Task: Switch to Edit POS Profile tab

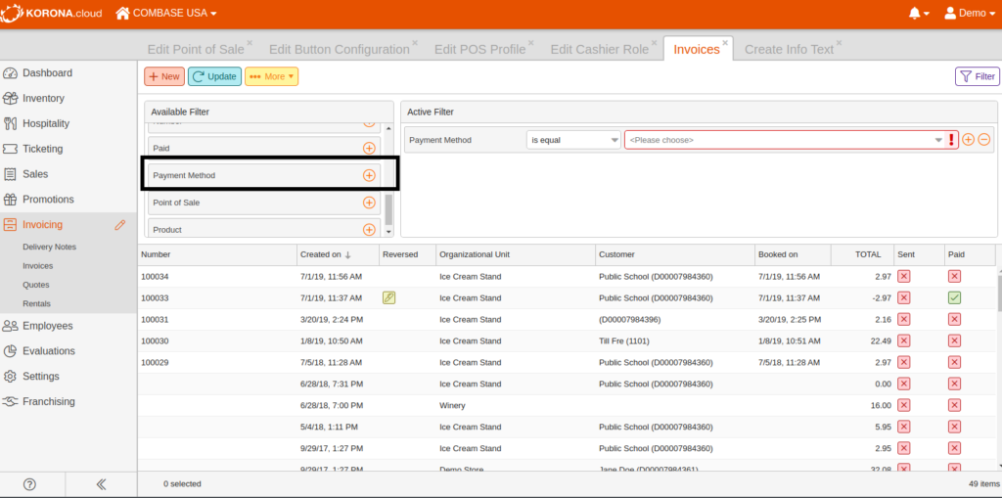Action: coord(479,49)
